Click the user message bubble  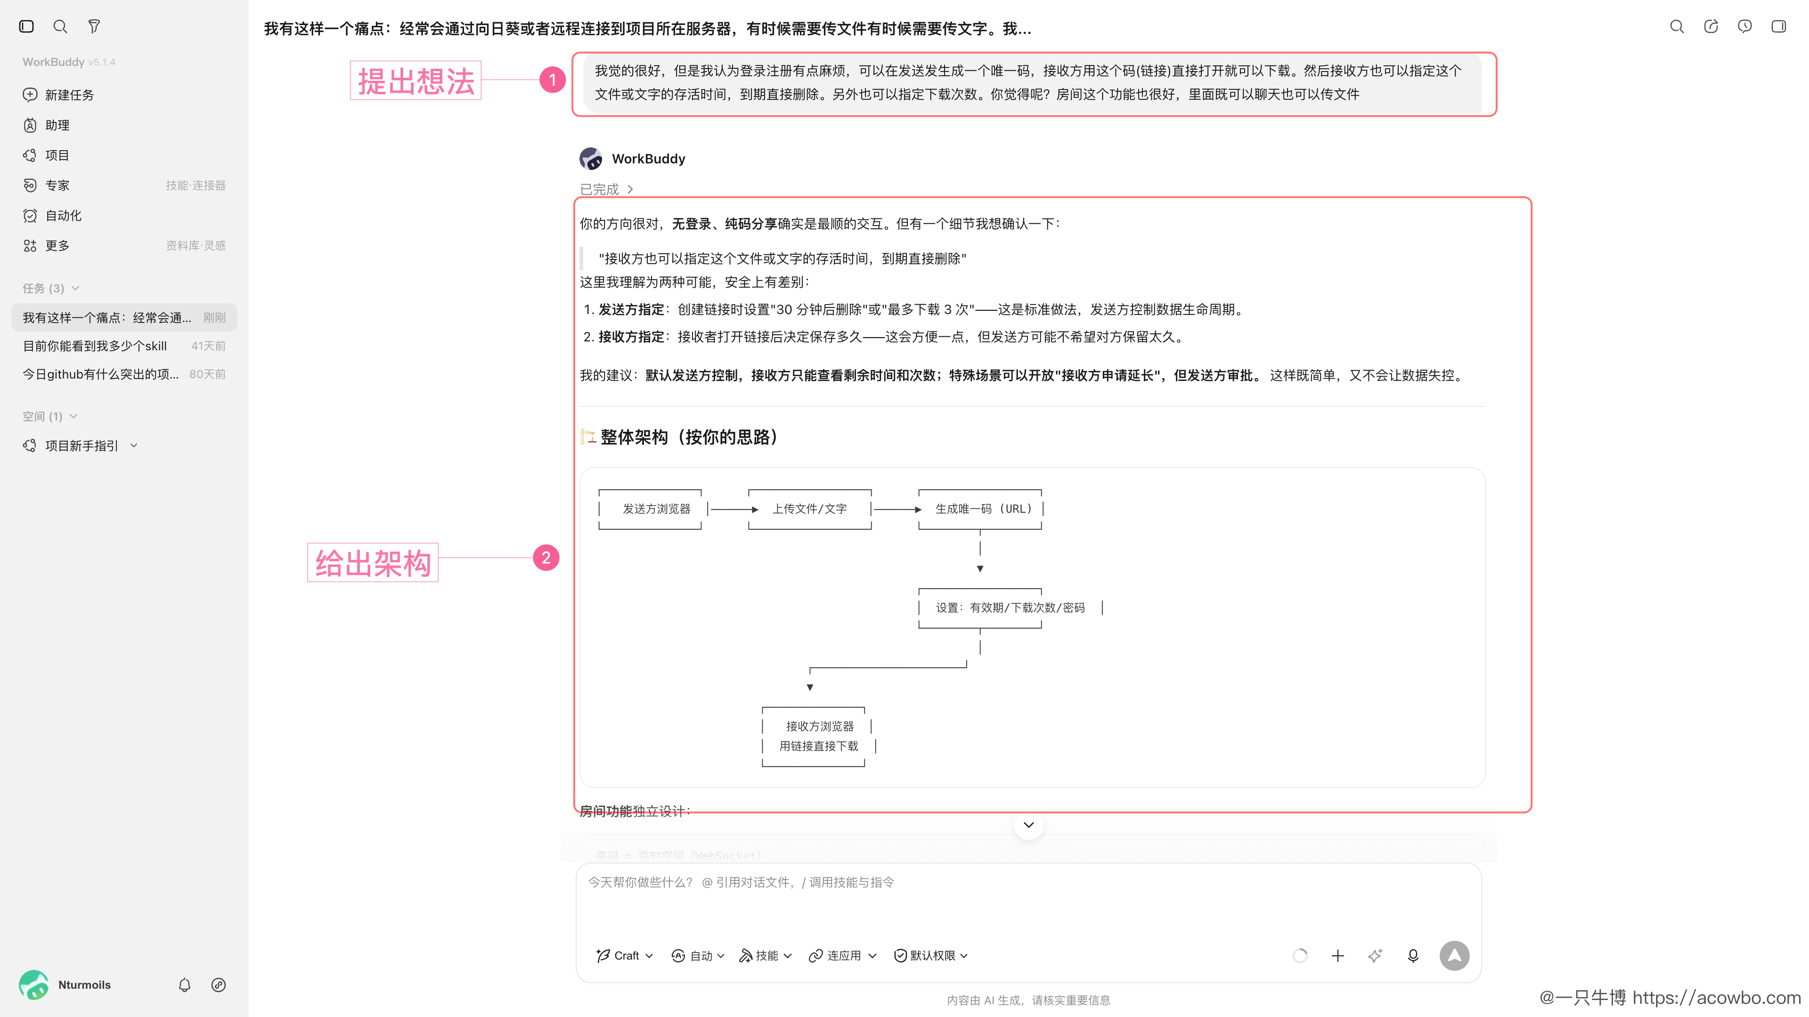(x=1032, y=83)
